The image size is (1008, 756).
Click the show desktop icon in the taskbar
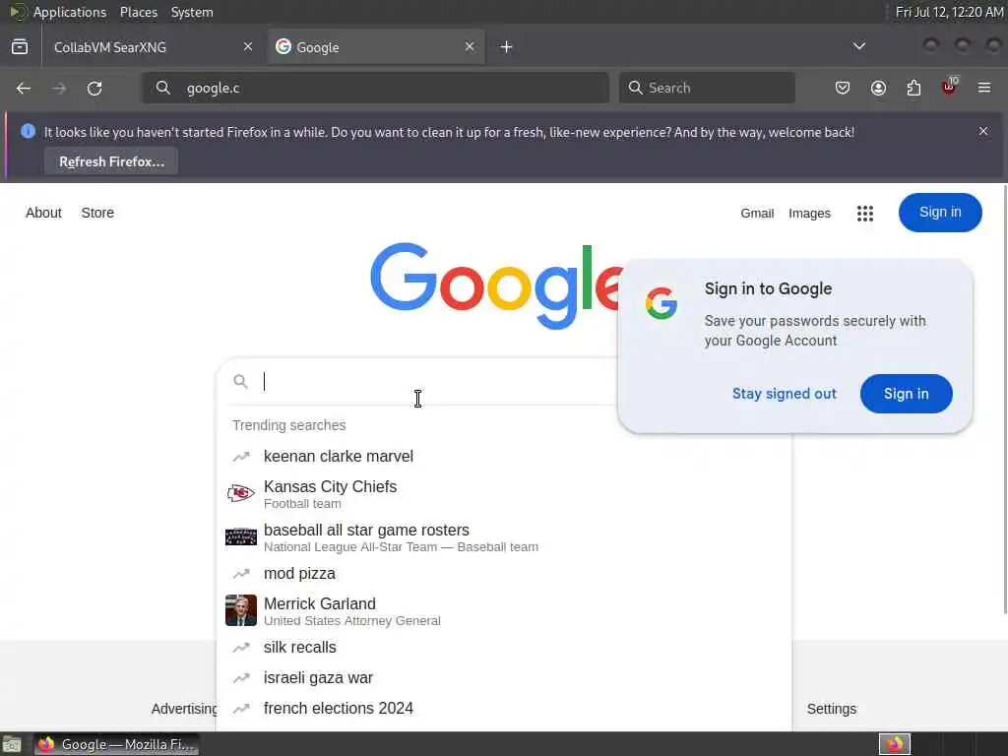(x=12, y=745)
